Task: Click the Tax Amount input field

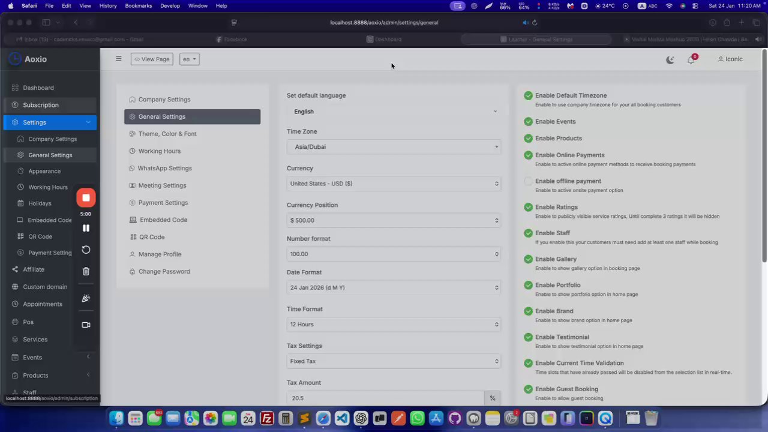Action: [385, 398]
